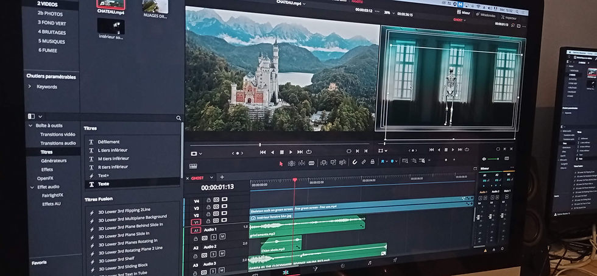Expand the Keywords smart bin
Viewport: 597px width, 276px height.
(x=30, y=87)
